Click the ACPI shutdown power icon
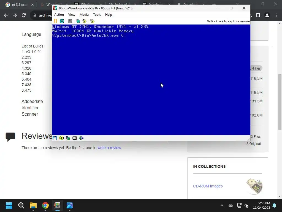Viewport: 282px width, 212px height. coord(70,21)
